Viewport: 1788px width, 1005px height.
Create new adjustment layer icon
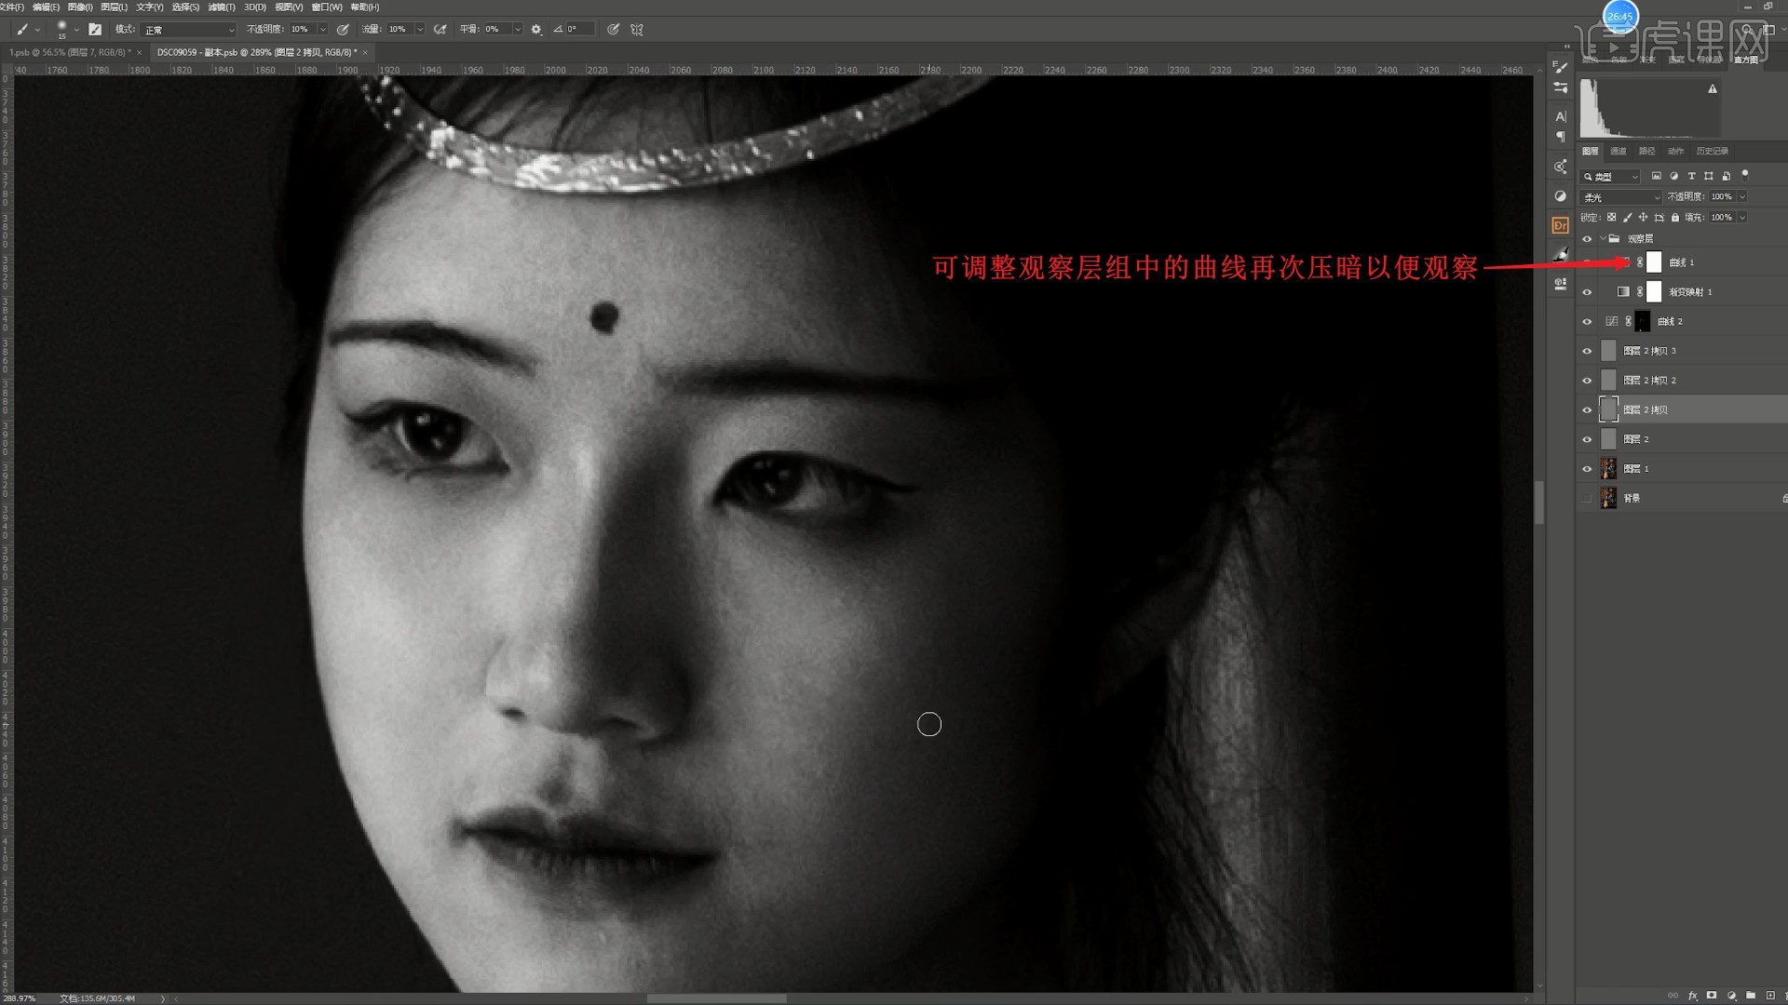(1731, 996)
